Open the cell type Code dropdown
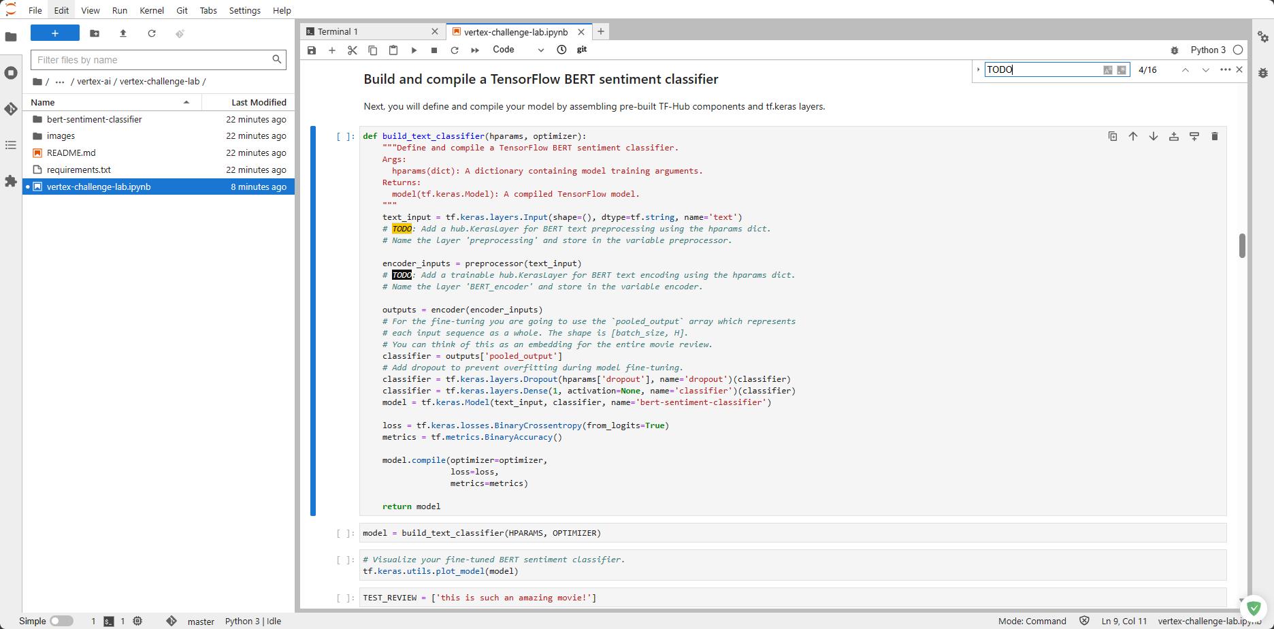Screen dimensions: 1274x629 point(518,50)
